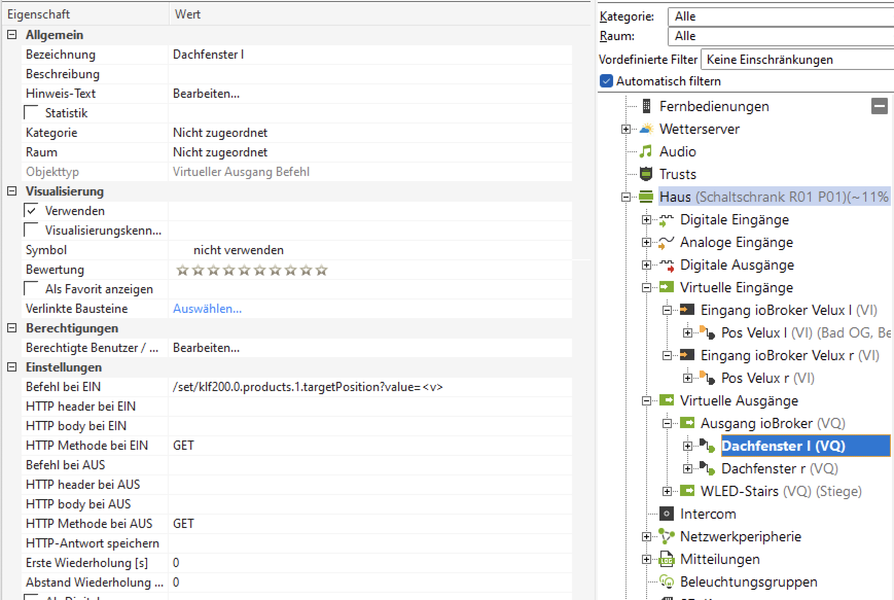Enable the Statistik checkbox
The width and height of the screenshot is (894, 600).
(x=32, y=113)
